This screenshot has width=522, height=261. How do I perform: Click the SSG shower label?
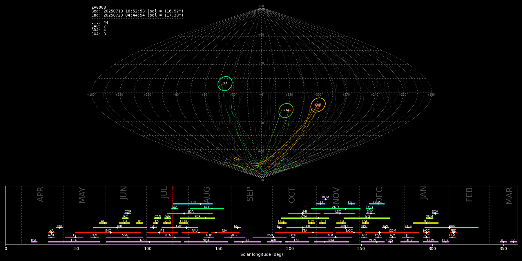[125, 235]
